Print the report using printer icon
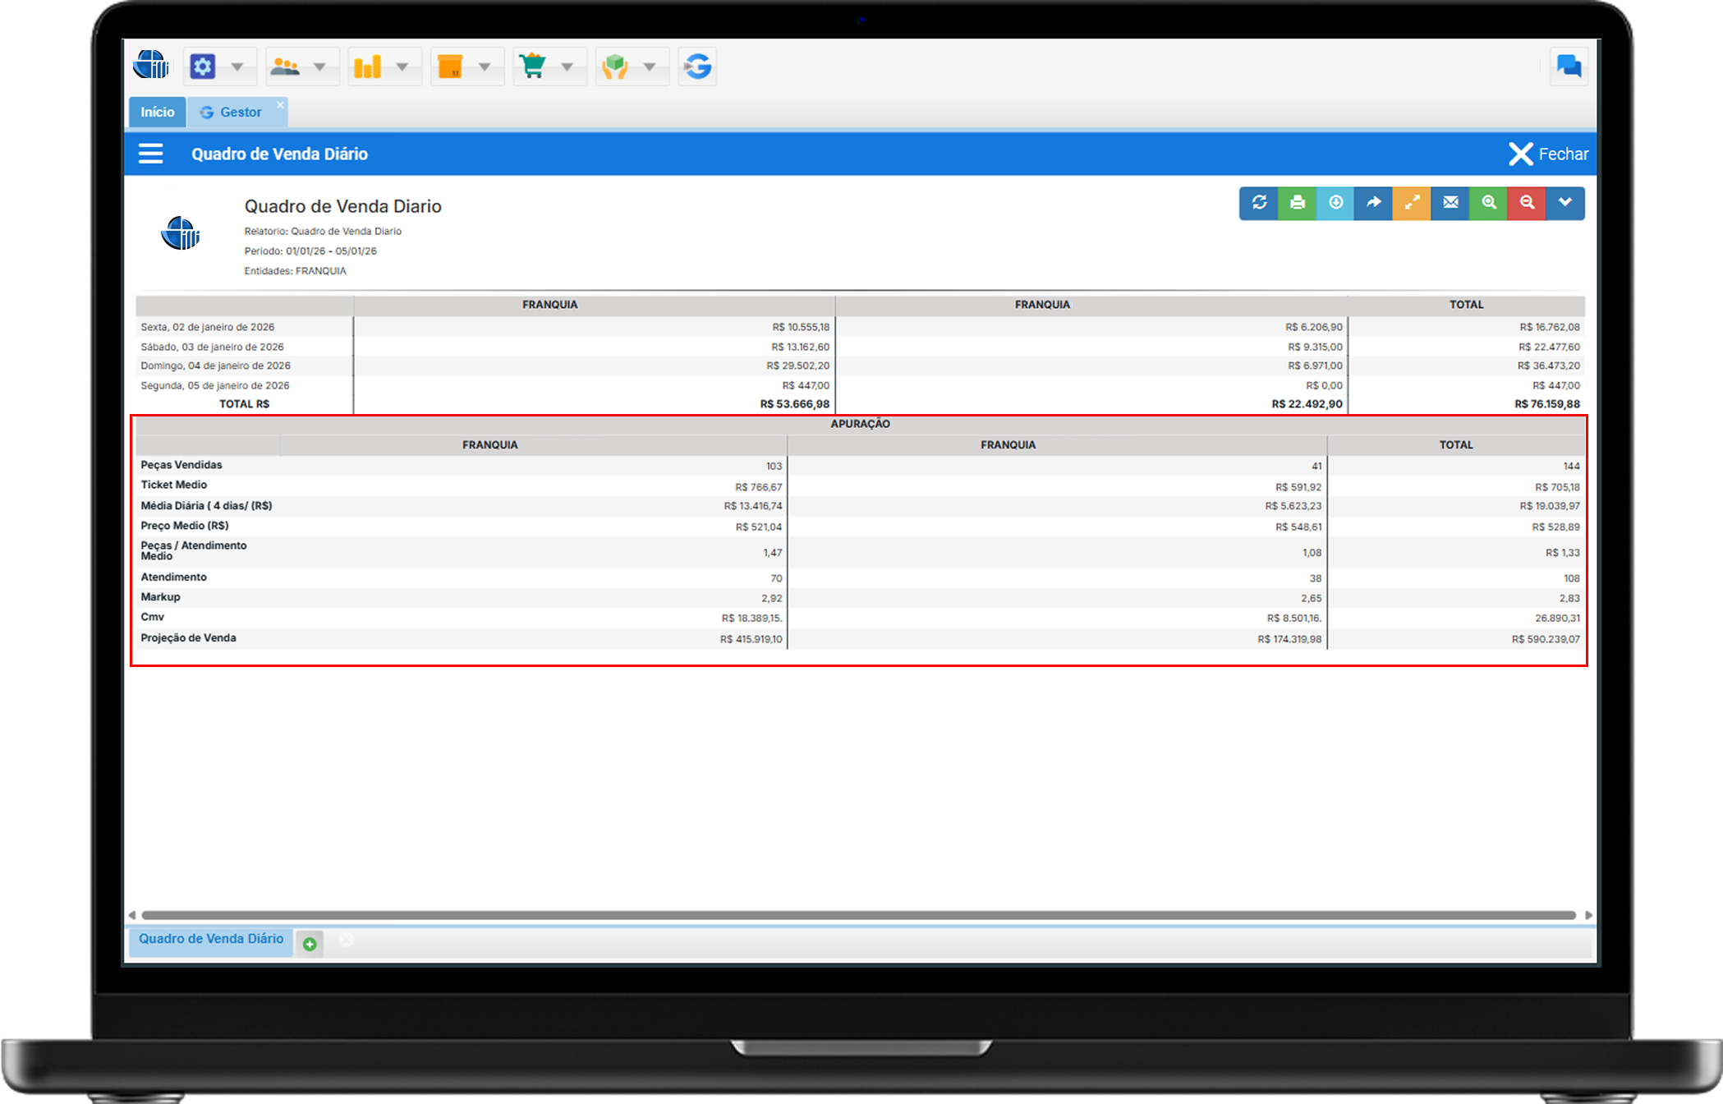 [1297, 203]
